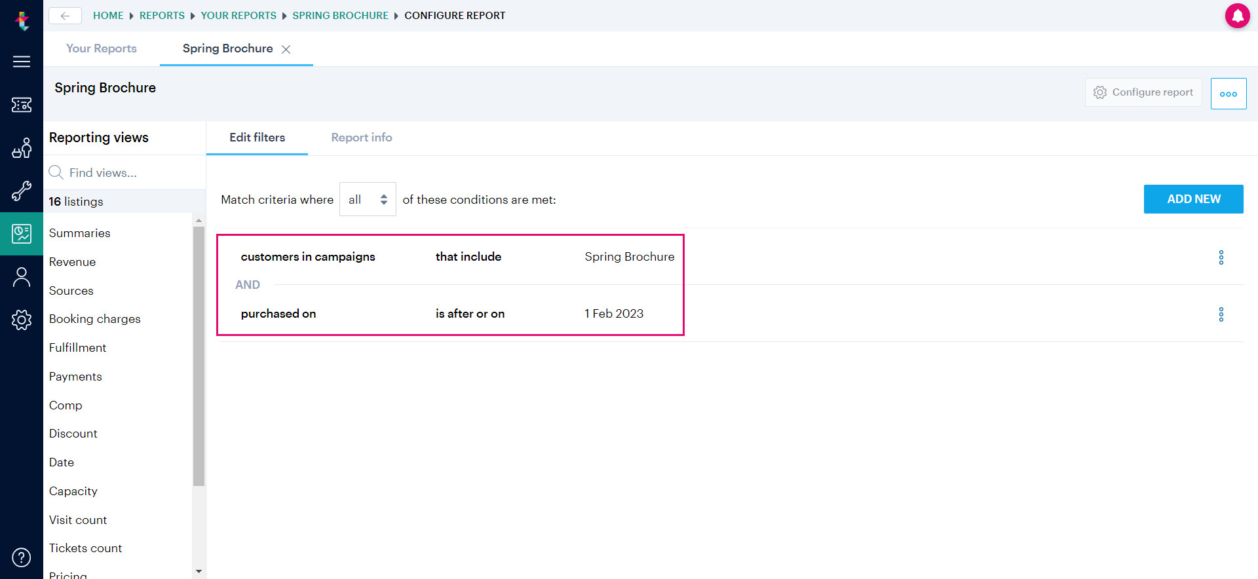Screen dimensions: 1258x579
Task: Click the Configure report button
Action: click(1143, 92)
